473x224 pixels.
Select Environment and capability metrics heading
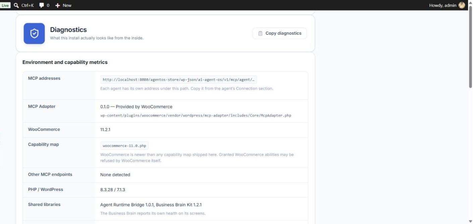pyautogui.click(x=65, y=62)
